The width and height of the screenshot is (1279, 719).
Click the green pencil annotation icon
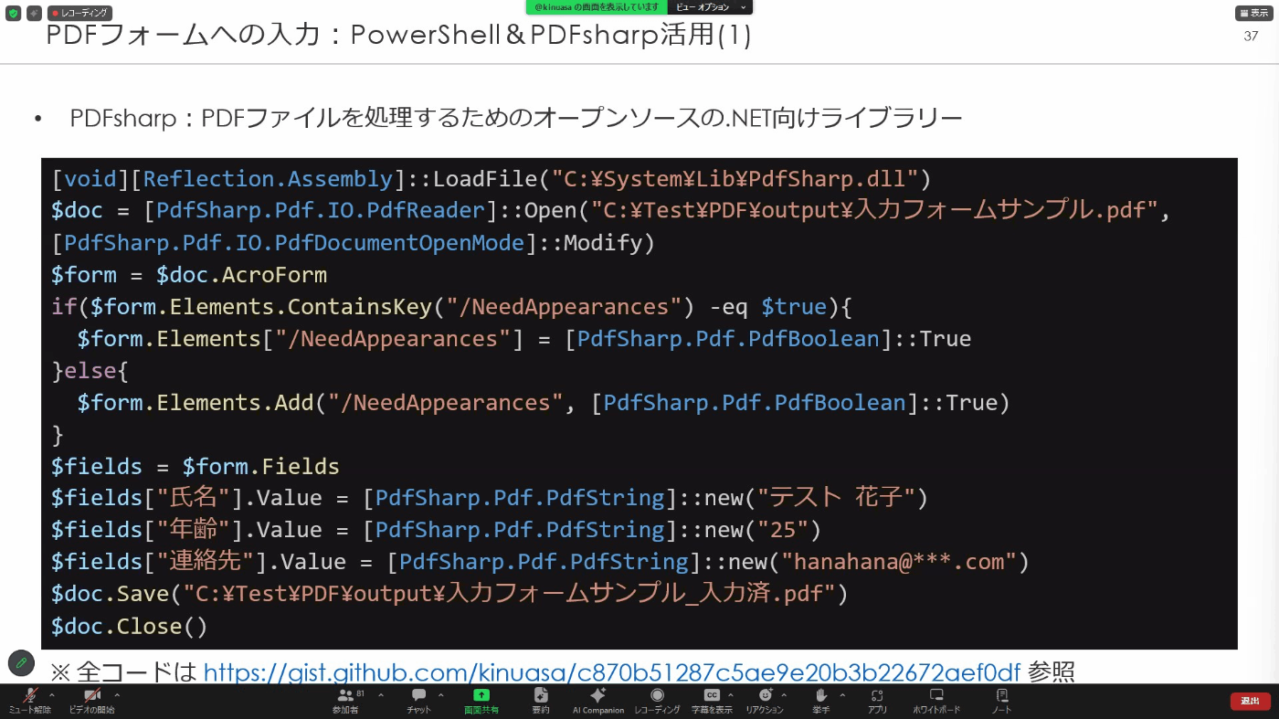(x=21, y=662)
